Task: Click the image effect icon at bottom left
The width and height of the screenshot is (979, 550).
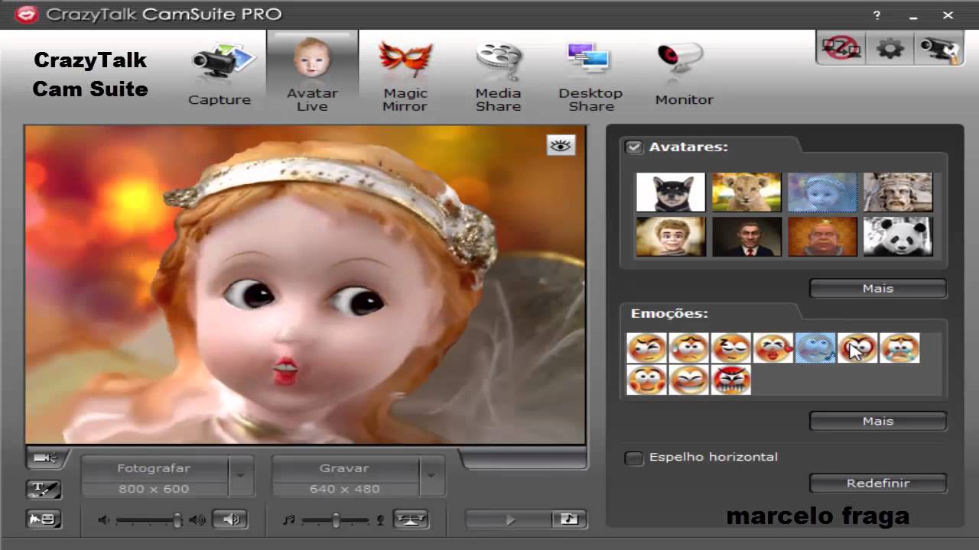Action: tap(44, 519)
